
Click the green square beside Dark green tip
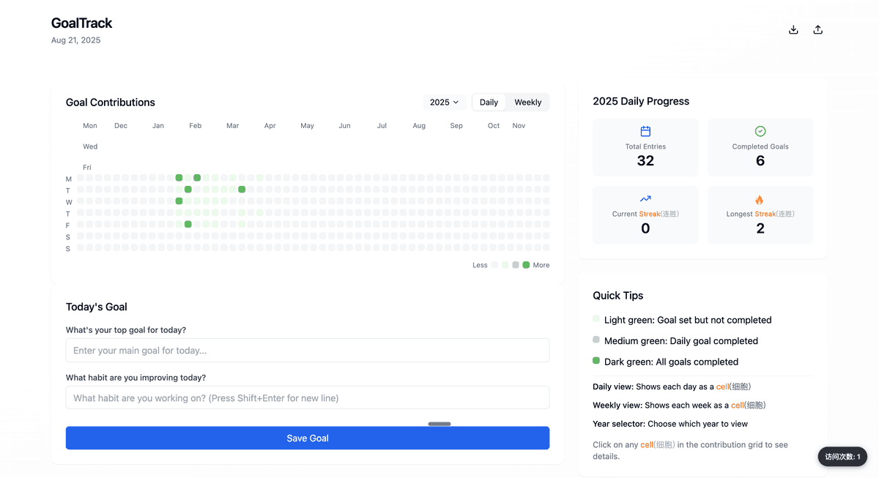point(596,361)
